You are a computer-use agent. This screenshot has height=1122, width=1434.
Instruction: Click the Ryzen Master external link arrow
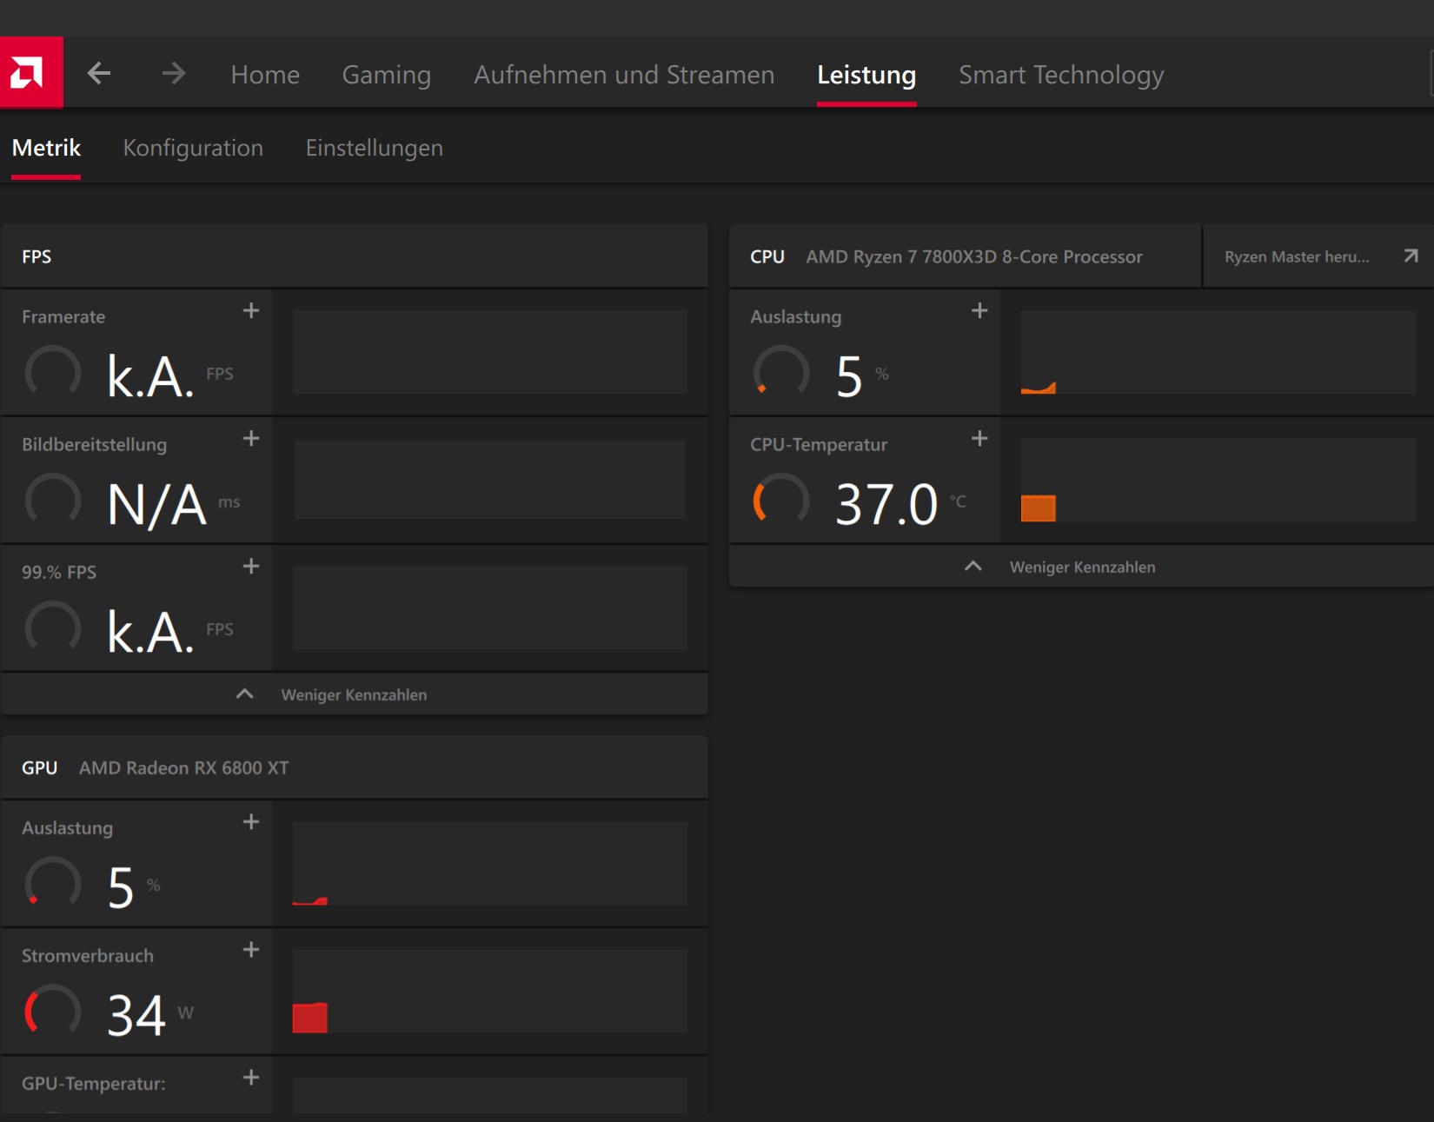[1411, 256]
